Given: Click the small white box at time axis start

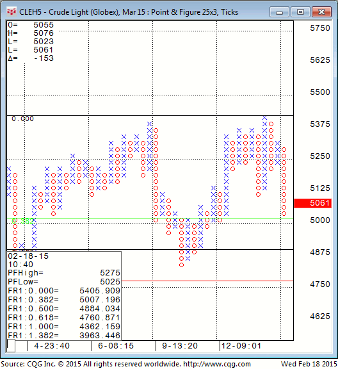Looking at the screenshot, I should coord(11,346).
